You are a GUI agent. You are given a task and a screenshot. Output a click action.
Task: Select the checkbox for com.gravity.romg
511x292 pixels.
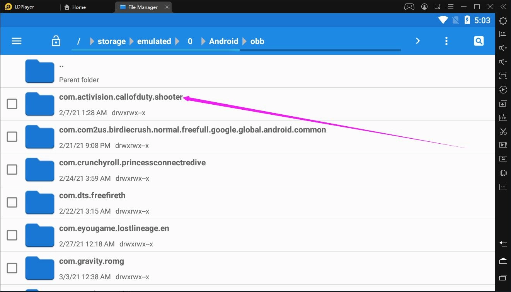12,268
